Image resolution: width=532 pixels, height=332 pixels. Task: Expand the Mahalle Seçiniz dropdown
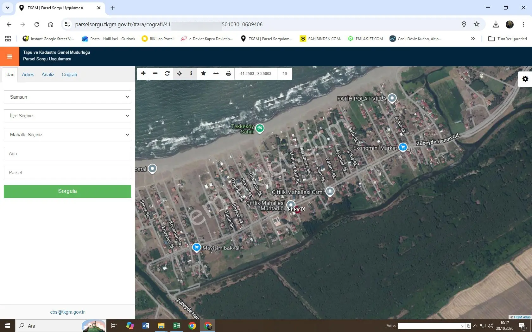tap(67, 135)
